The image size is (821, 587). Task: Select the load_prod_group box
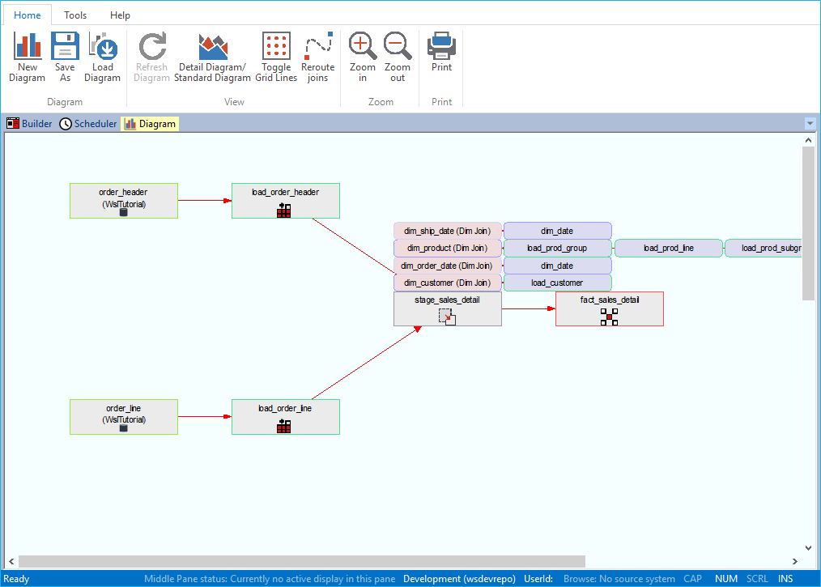557,249
